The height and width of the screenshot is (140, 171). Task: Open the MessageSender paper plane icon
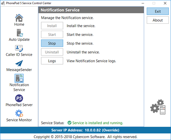pyautogui.click(x=19, y=64)
